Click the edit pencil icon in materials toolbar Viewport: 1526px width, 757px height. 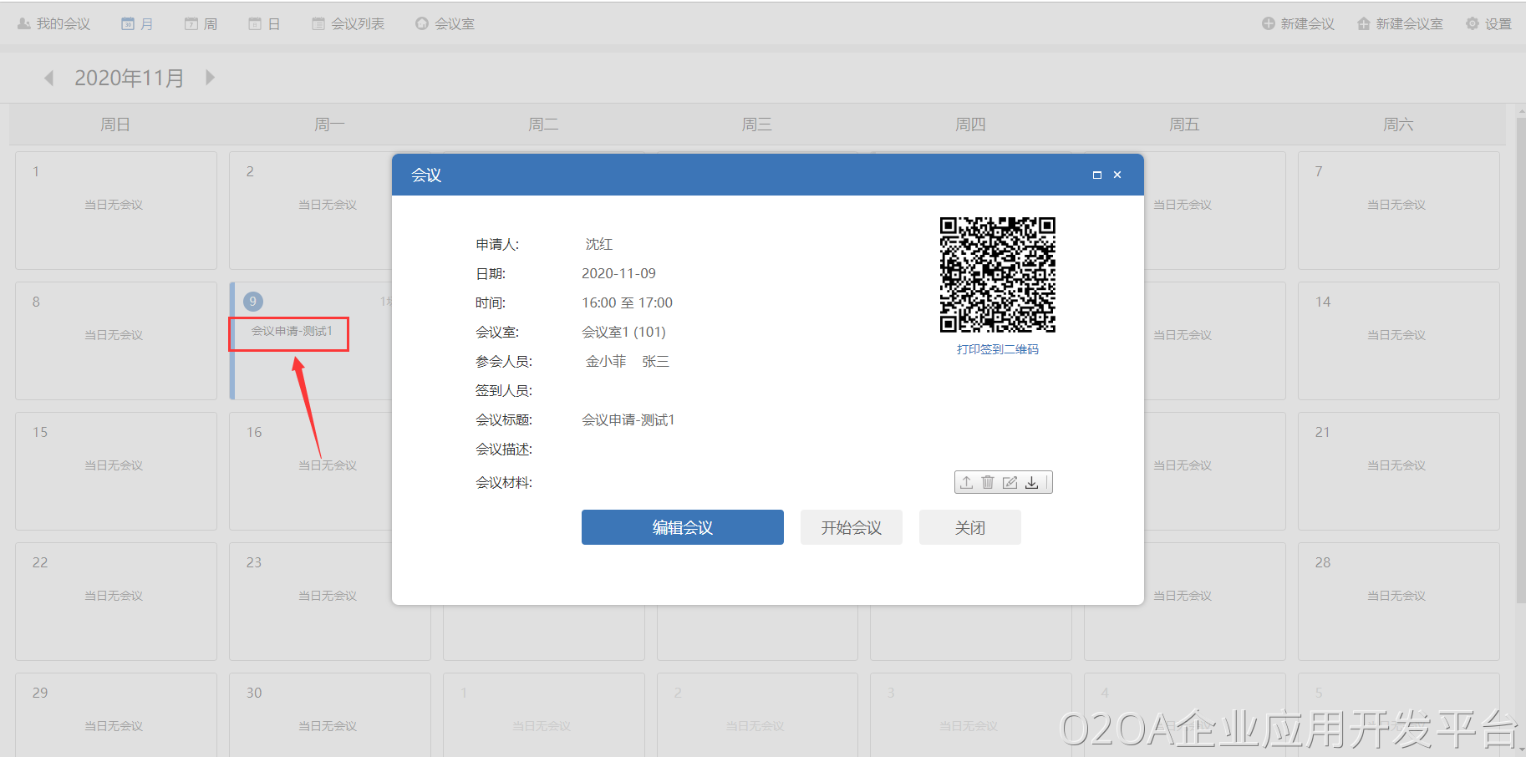tap(1010, 482)
